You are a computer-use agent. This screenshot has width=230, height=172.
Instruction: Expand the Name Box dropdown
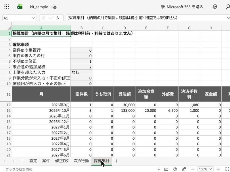33,18
